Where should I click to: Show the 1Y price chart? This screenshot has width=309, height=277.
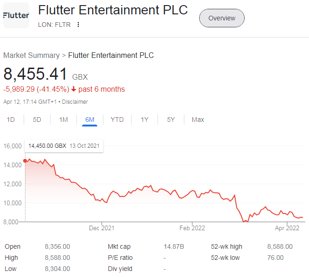(145, 120)
